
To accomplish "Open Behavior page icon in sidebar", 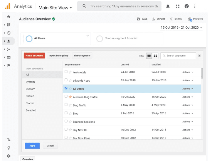I will [9, 57].
